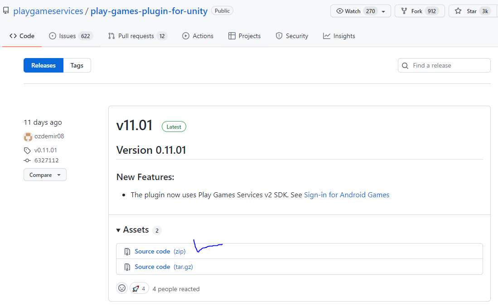Click the Pull requests count 12
The image size is (498, 307).
tap(162, 36)
